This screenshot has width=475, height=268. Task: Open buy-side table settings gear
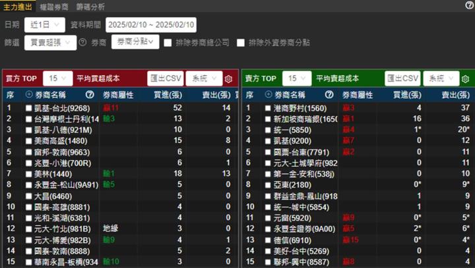pyautogui.click(x=228, y=79)
